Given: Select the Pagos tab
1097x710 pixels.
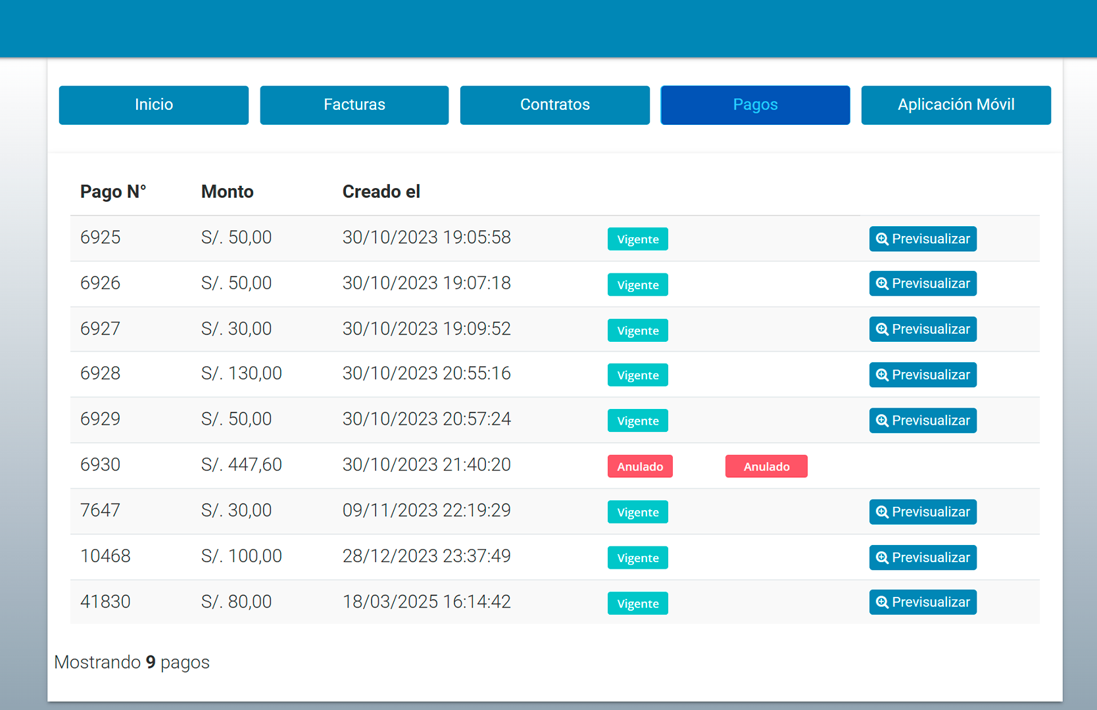Looking at the screenshot, I should [x=755, y=105].
